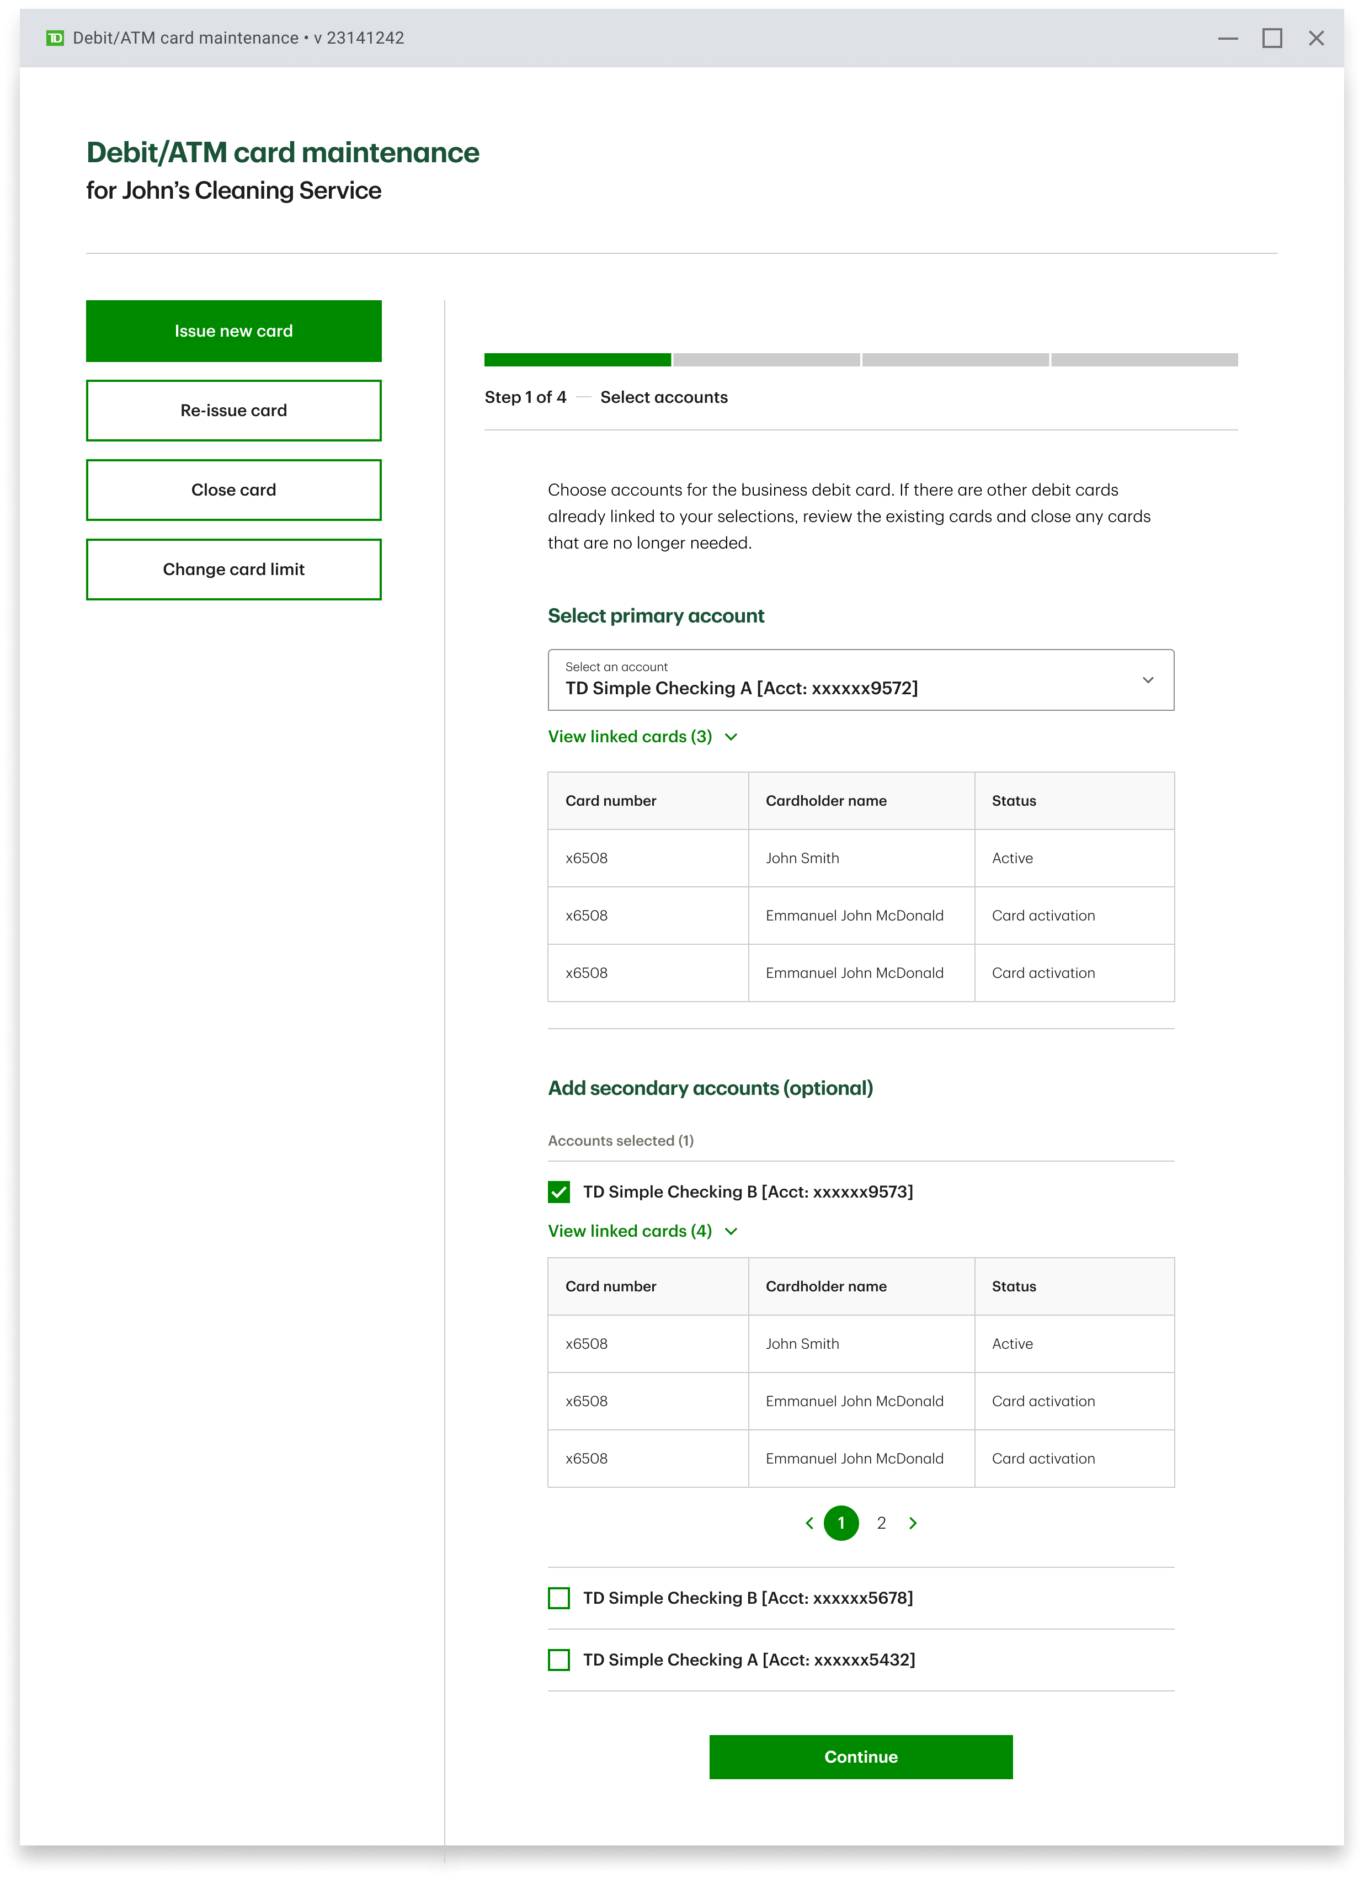Click the Continue button
This screenshot has height=1894, width=1364.
tap(861, 1757)
